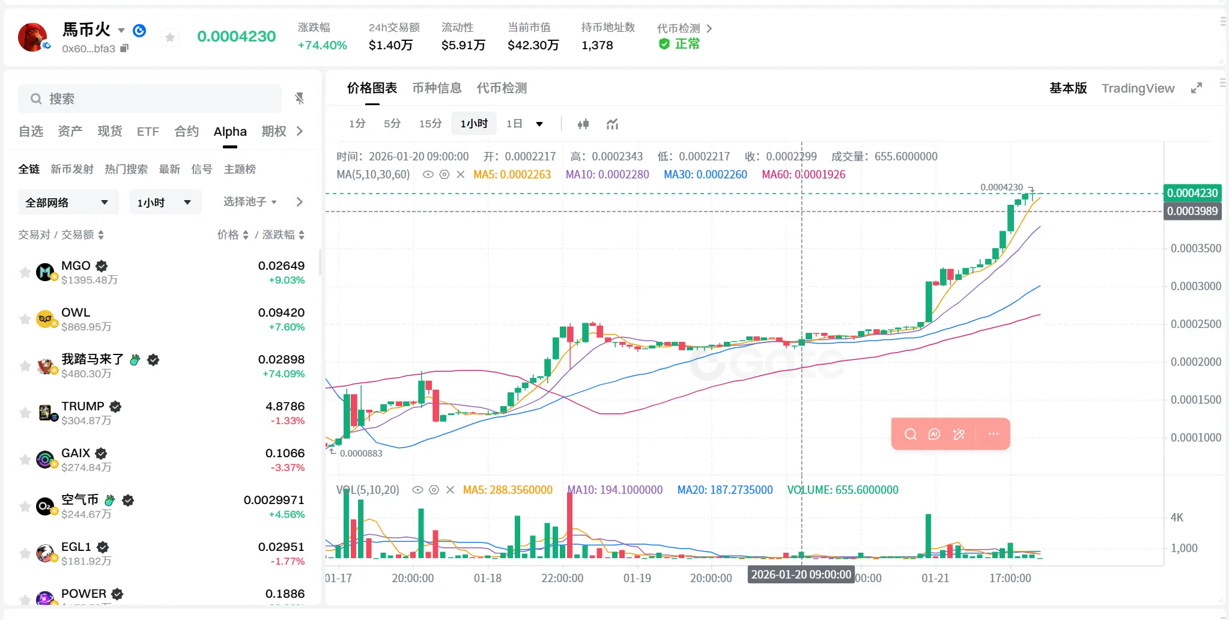The width and height of the screenshot is (1229, 620).
Task: Expand the 馬币火 token selector arrow
Action: [121, 30]
